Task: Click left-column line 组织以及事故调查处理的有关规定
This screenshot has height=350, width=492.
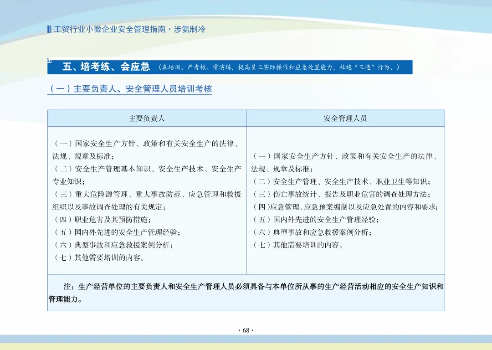Action: [x=109, y=207]
